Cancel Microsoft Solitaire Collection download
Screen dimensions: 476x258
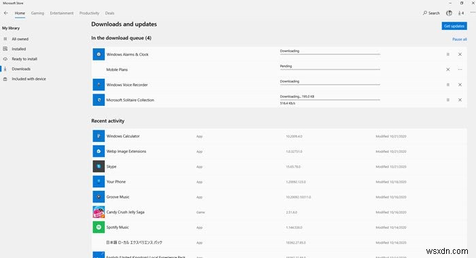point(460,100)
